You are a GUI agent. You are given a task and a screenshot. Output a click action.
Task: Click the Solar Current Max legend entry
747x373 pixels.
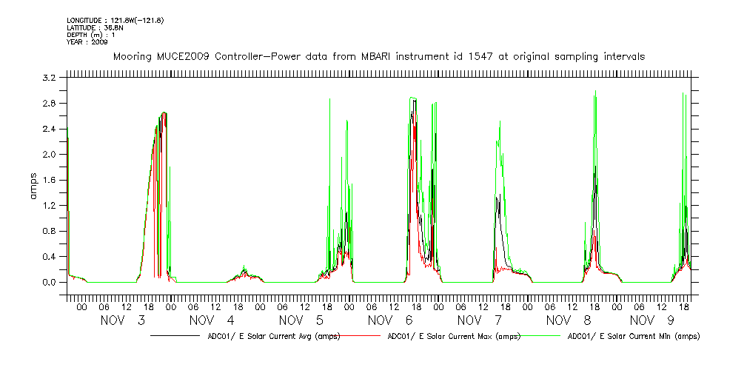pyautogui.click(x=453, y=336)
